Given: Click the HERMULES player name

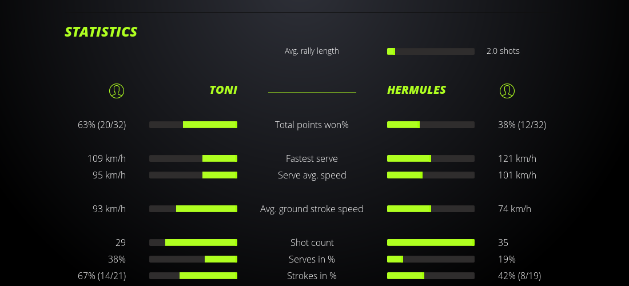Looking at the screenshot, I should [416, 90].
